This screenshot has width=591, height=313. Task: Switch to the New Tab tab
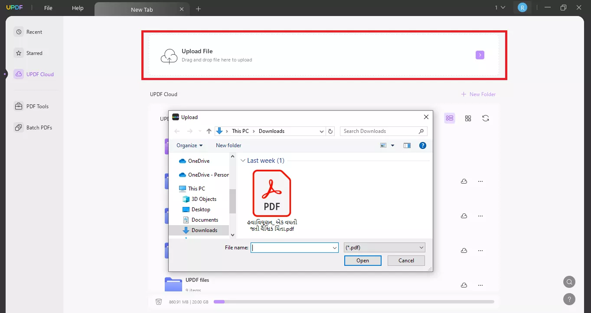click(142, 9)
